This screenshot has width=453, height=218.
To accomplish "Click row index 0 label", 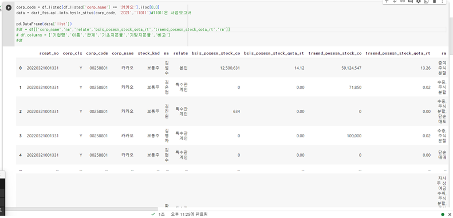I will click(x=20, y=68).
